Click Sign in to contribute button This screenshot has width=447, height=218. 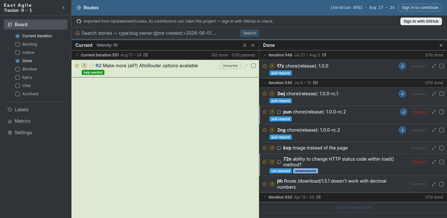[x=420, y=8]
